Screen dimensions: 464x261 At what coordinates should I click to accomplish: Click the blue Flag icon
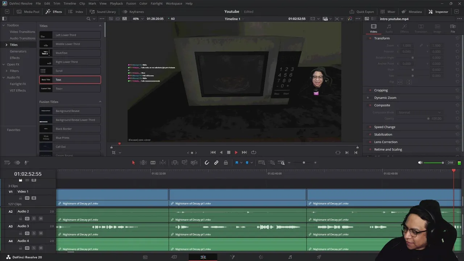point(237,163)
